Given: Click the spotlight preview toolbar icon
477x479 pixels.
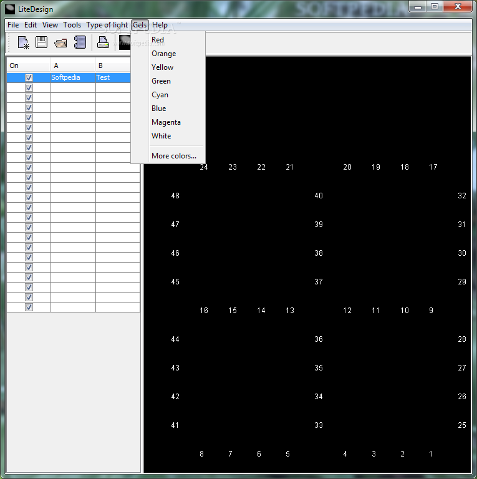Looking at the screenshot, I should [125, 42].
